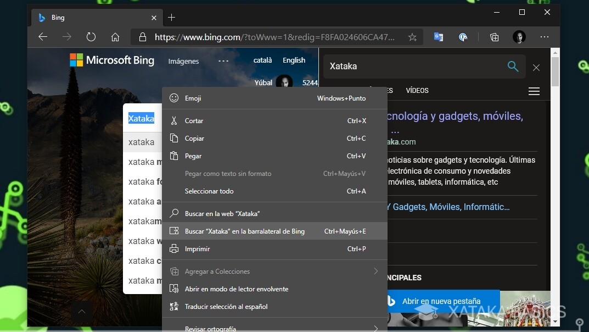Image resolution: width=589 pixels, height=332 pixels.
Task: Expand the Revisar ortografía submenu
Action: point(375,327)
